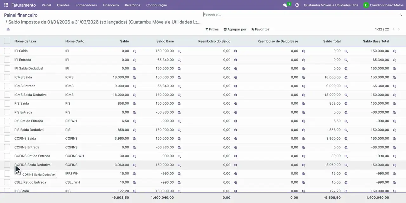Open the apps grid menu icon
The height and width of the screenshot is (203, 406).
click(6, 5)
